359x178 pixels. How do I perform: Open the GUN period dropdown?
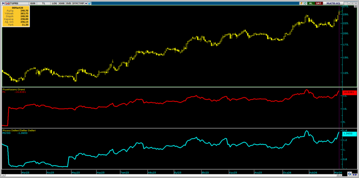(33, 3)
